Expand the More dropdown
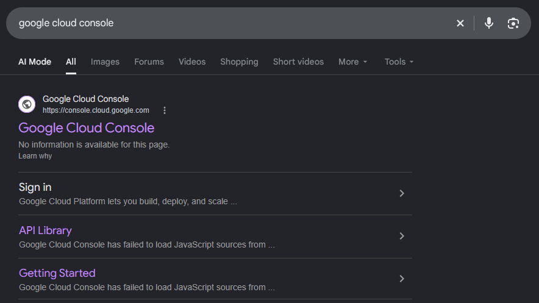The height and width of the screenshot is (303, 539). coord(353,62)
